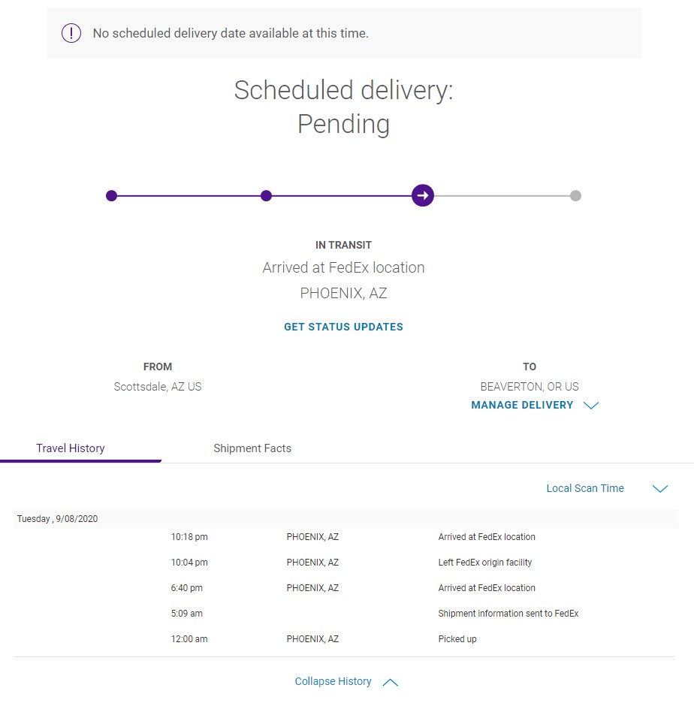Collapse History using the up chevron
The height and width of the screenshot is (706, 694).
[390, 683]
